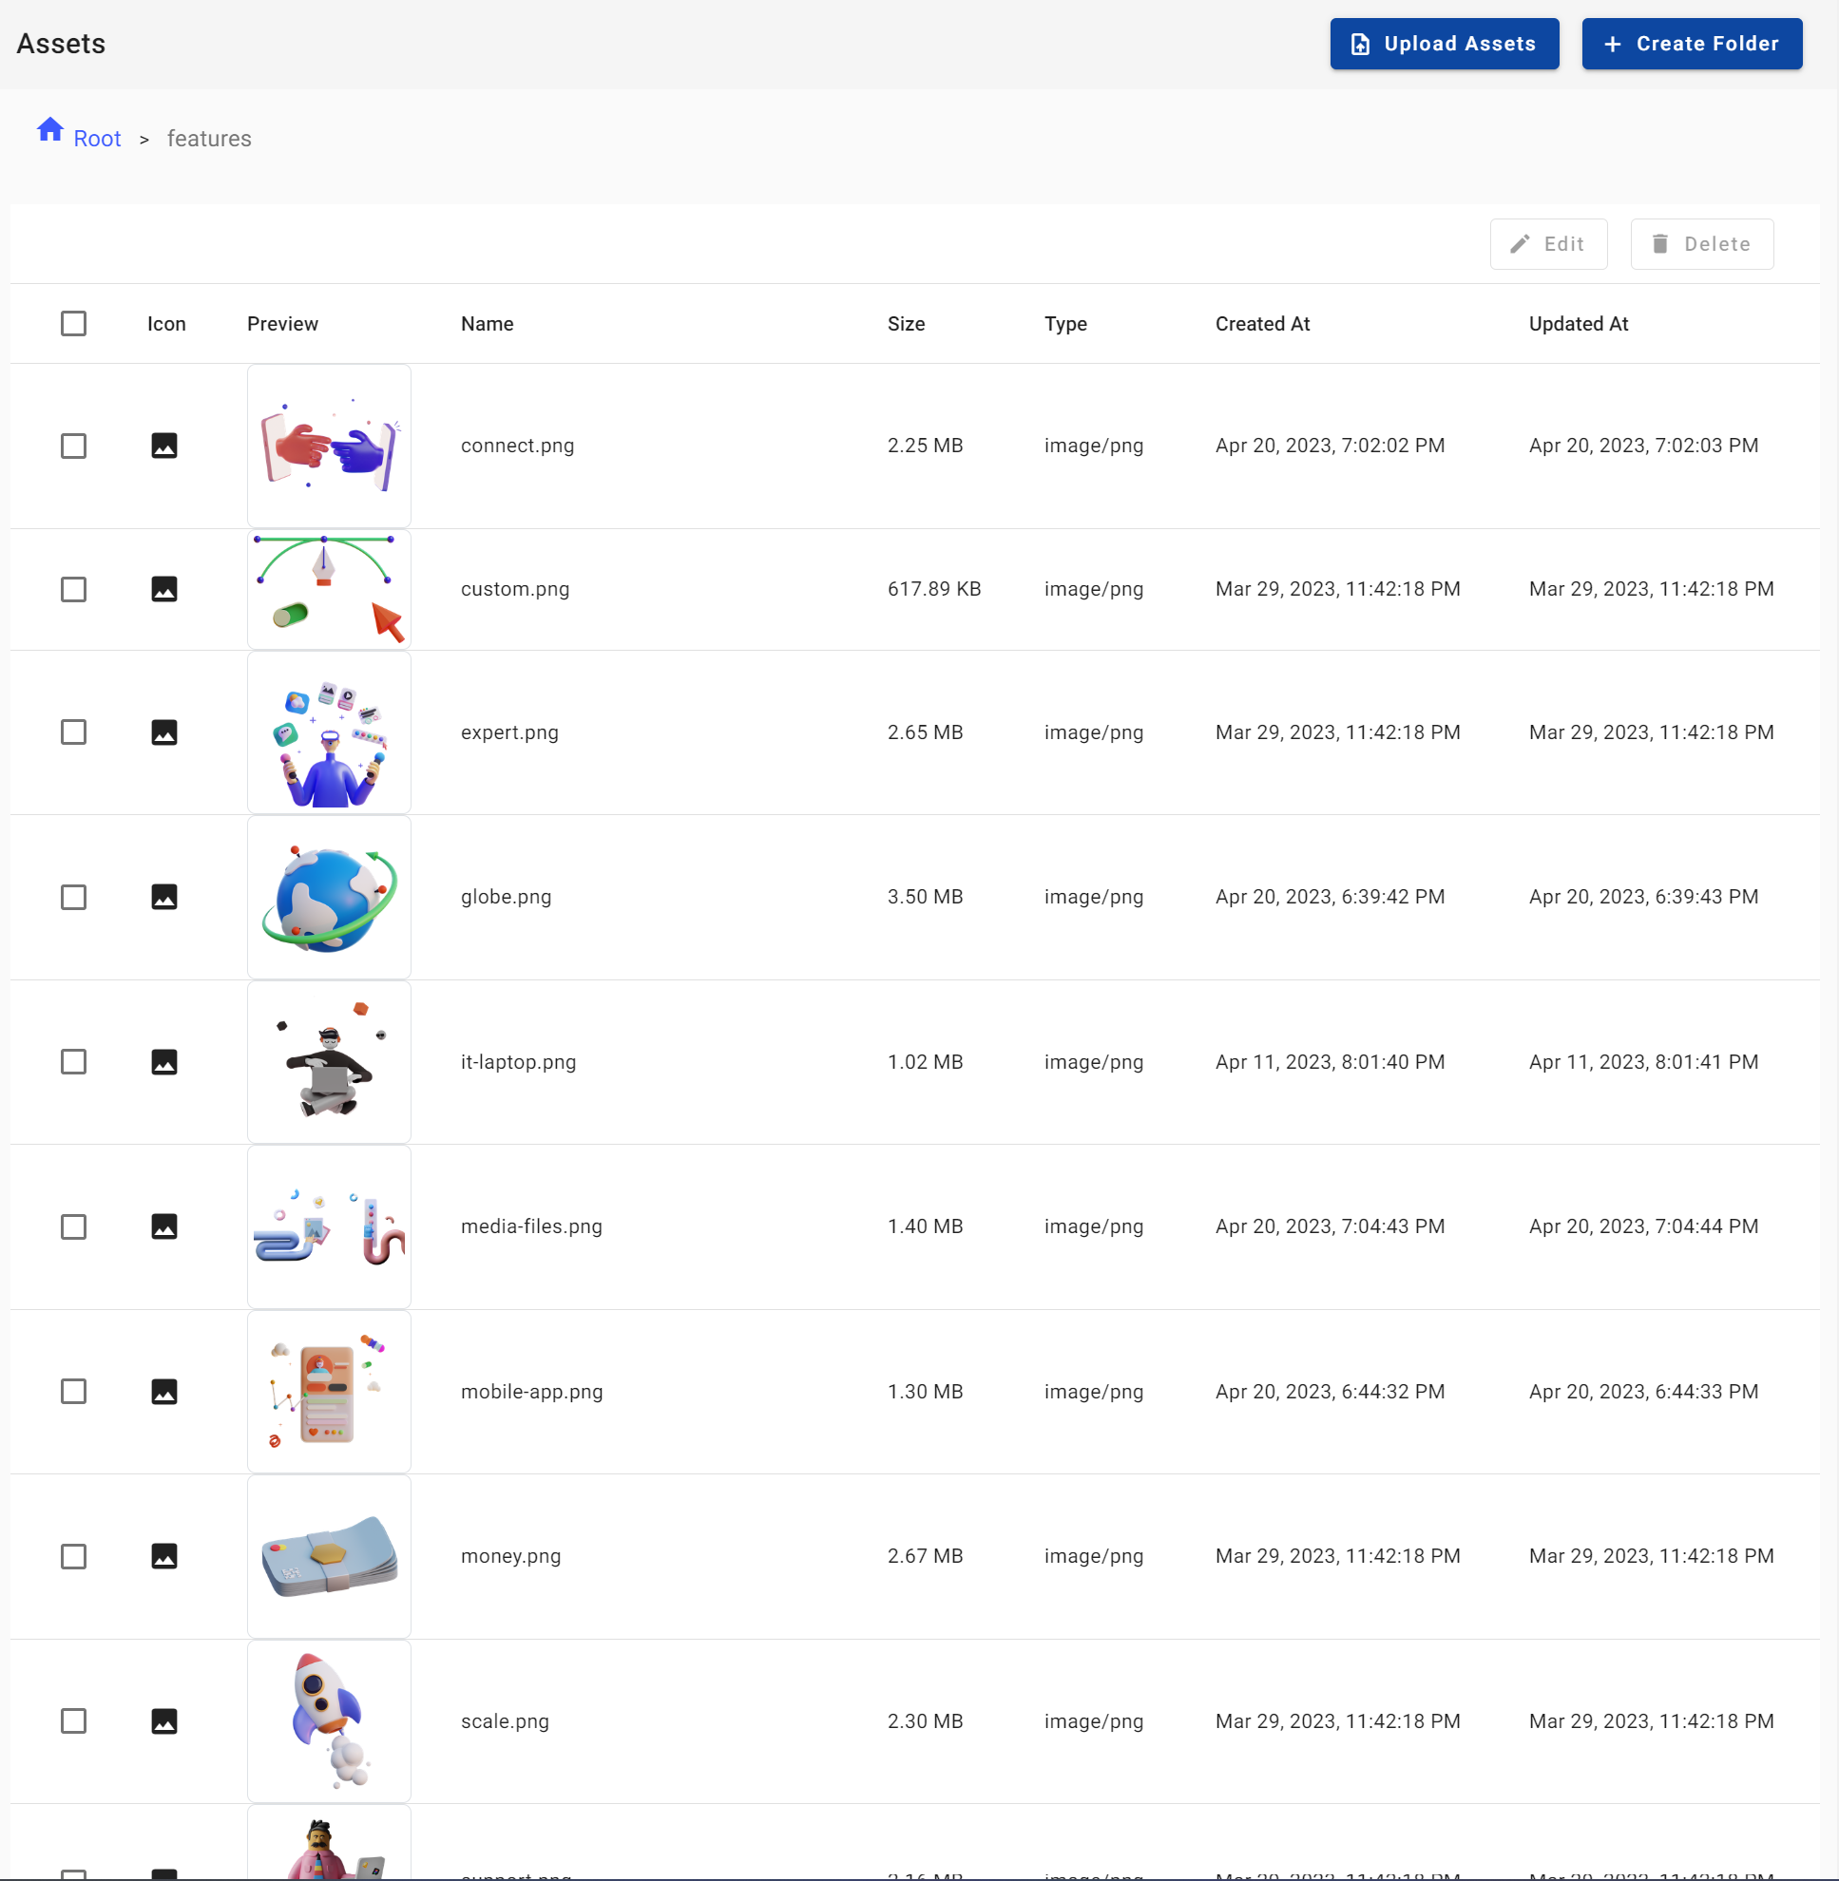This screenshot has width=1839, height=1881.
Task: Toggle the select-all checkbox in header
Action: coord(73,324)
